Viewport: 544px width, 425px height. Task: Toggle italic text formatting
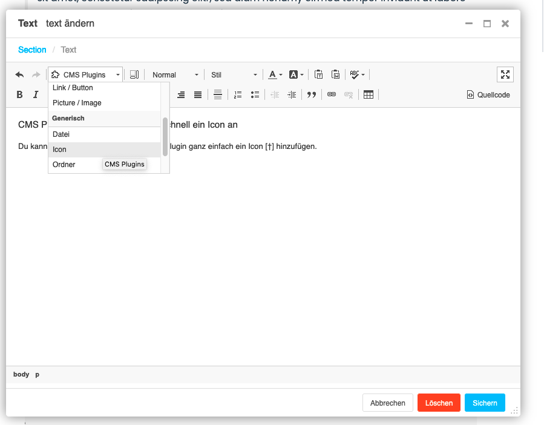(x=36, y=95)
